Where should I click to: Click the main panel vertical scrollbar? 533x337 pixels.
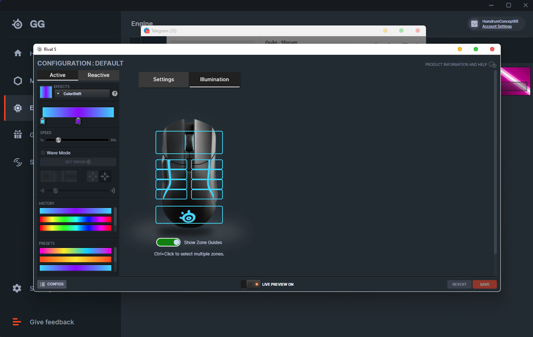(x=495, y=162)
